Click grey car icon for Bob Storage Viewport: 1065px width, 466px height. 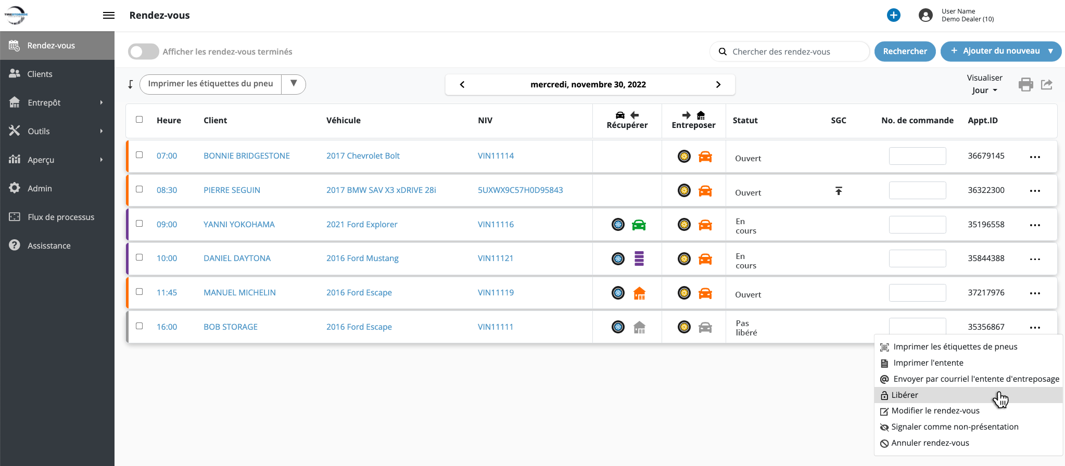pyautogui.click(x=705, y=327)
